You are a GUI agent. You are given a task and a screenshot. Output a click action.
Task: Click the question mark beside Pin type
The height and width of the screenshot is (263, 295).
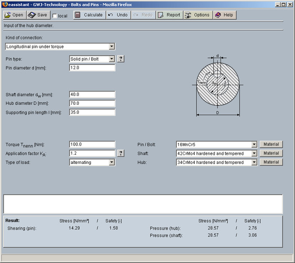(x=121, y=59)
